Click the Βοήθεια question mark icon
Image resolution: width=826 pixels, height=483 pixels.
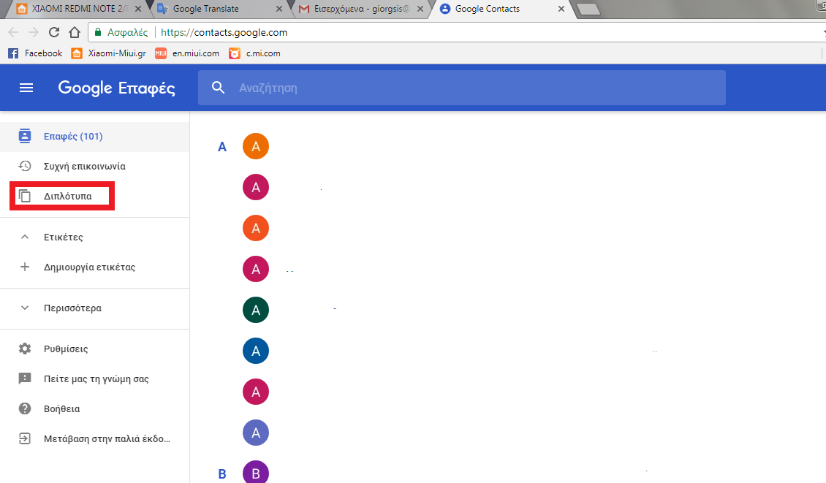25,408
